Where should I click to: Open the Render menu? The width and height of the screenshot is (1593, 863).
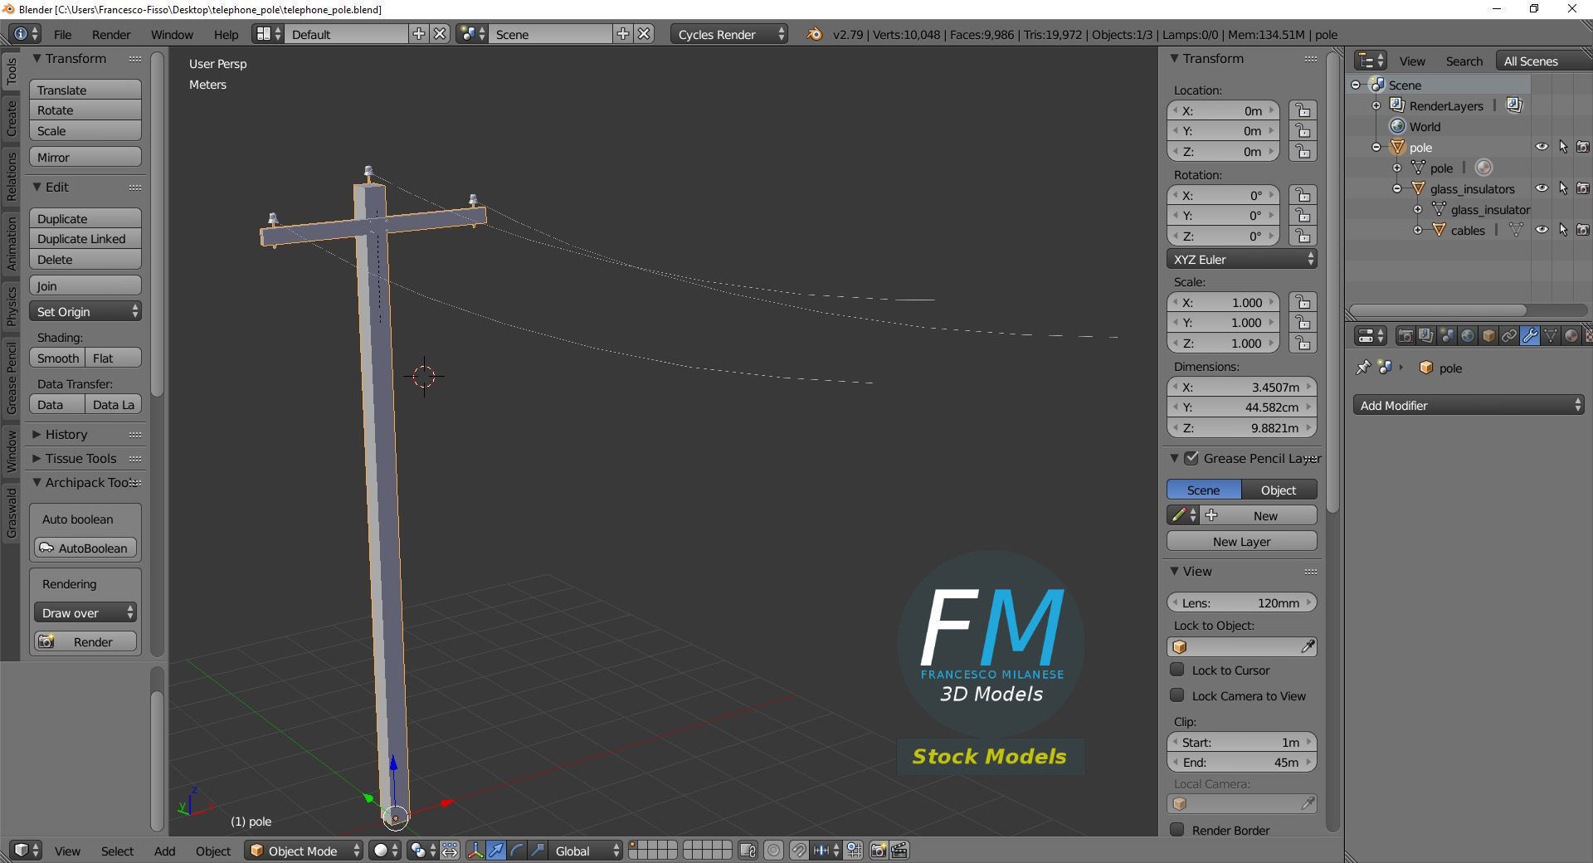point(111,34)
